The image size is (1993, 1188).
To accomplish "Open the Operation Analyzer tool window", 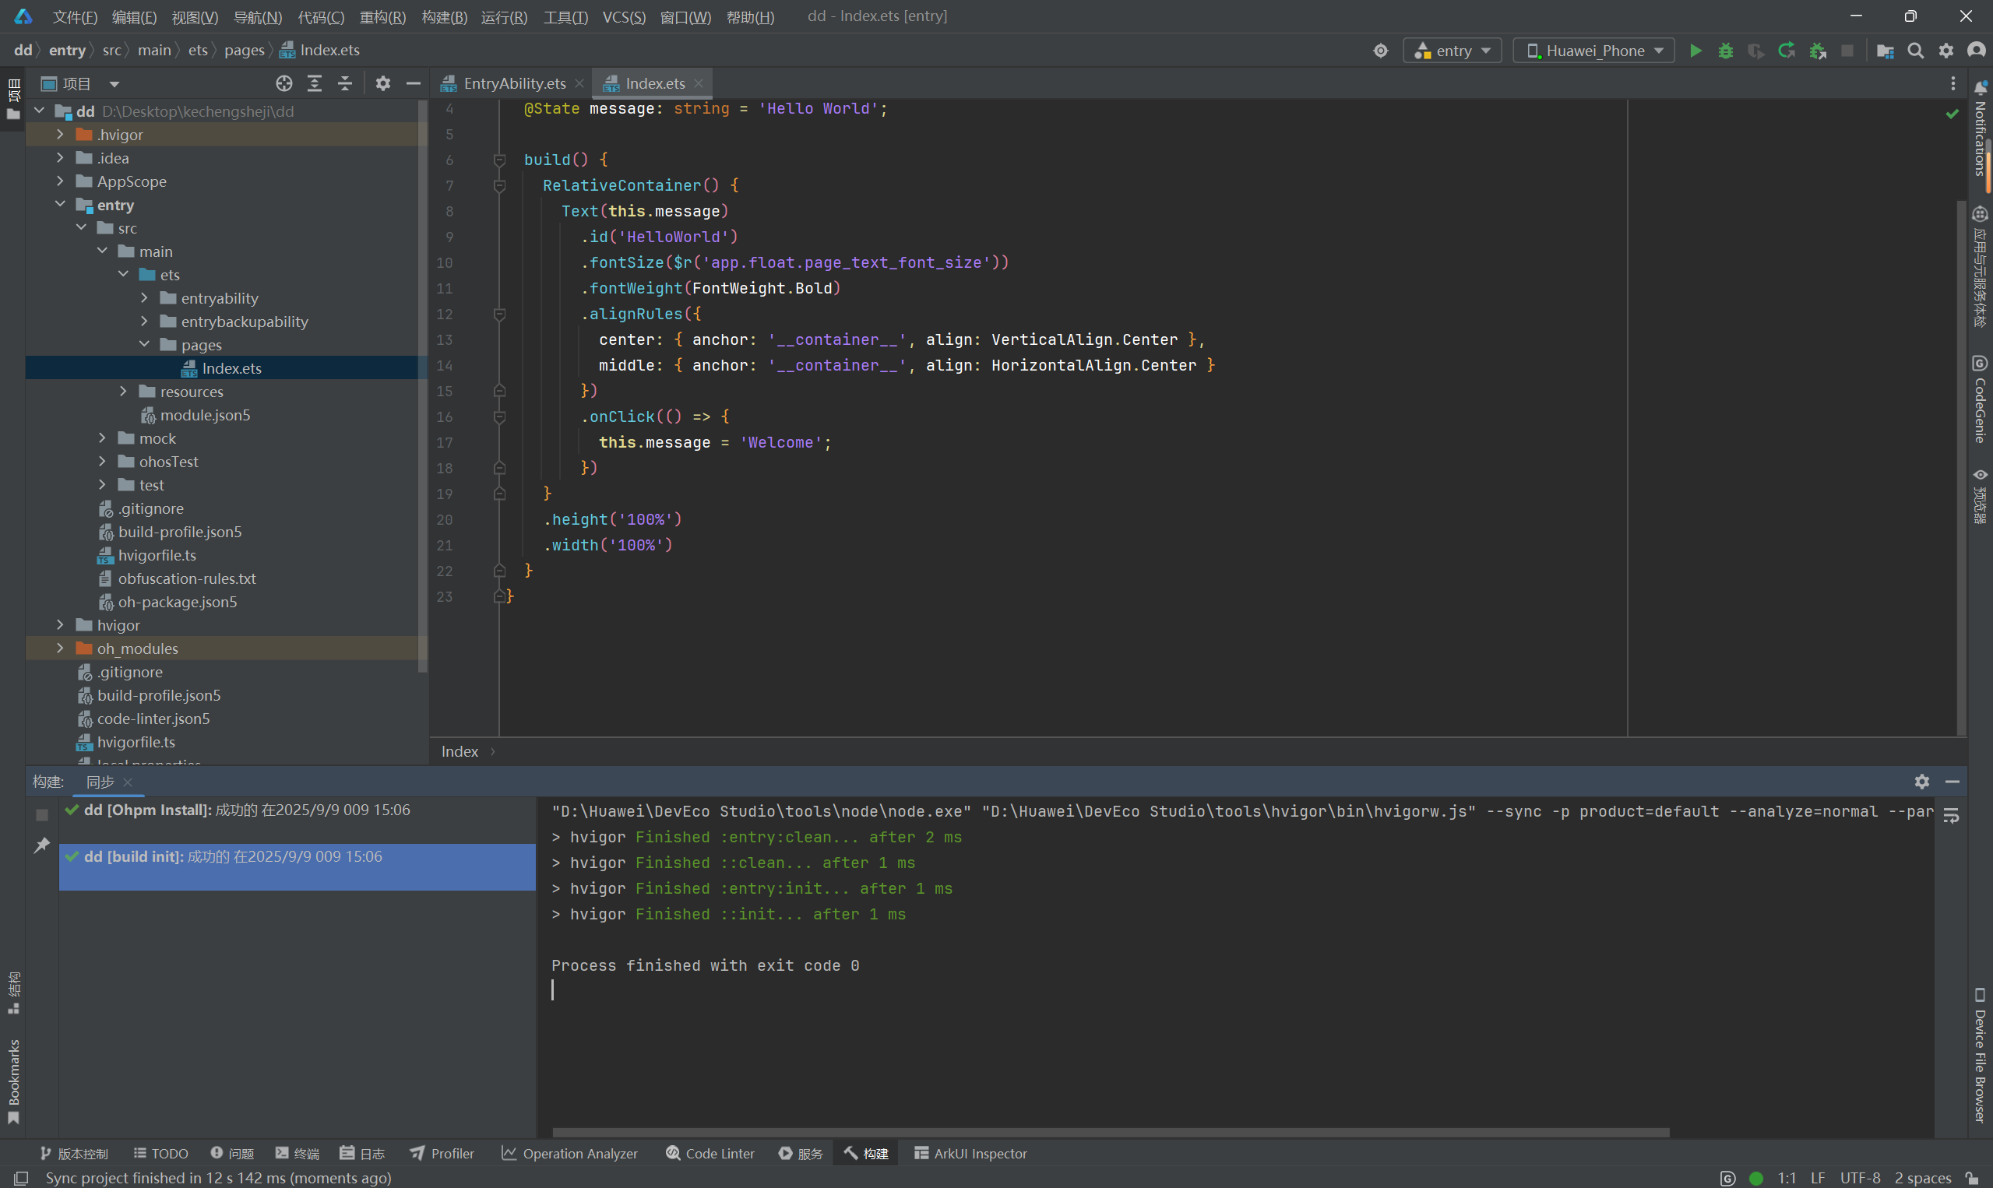I will point(570,1154).
